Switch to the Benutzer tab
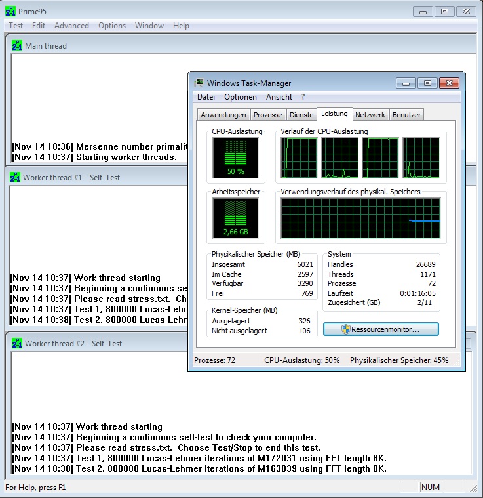This screenshot has height=498, width=483. (x=406, y=115)
